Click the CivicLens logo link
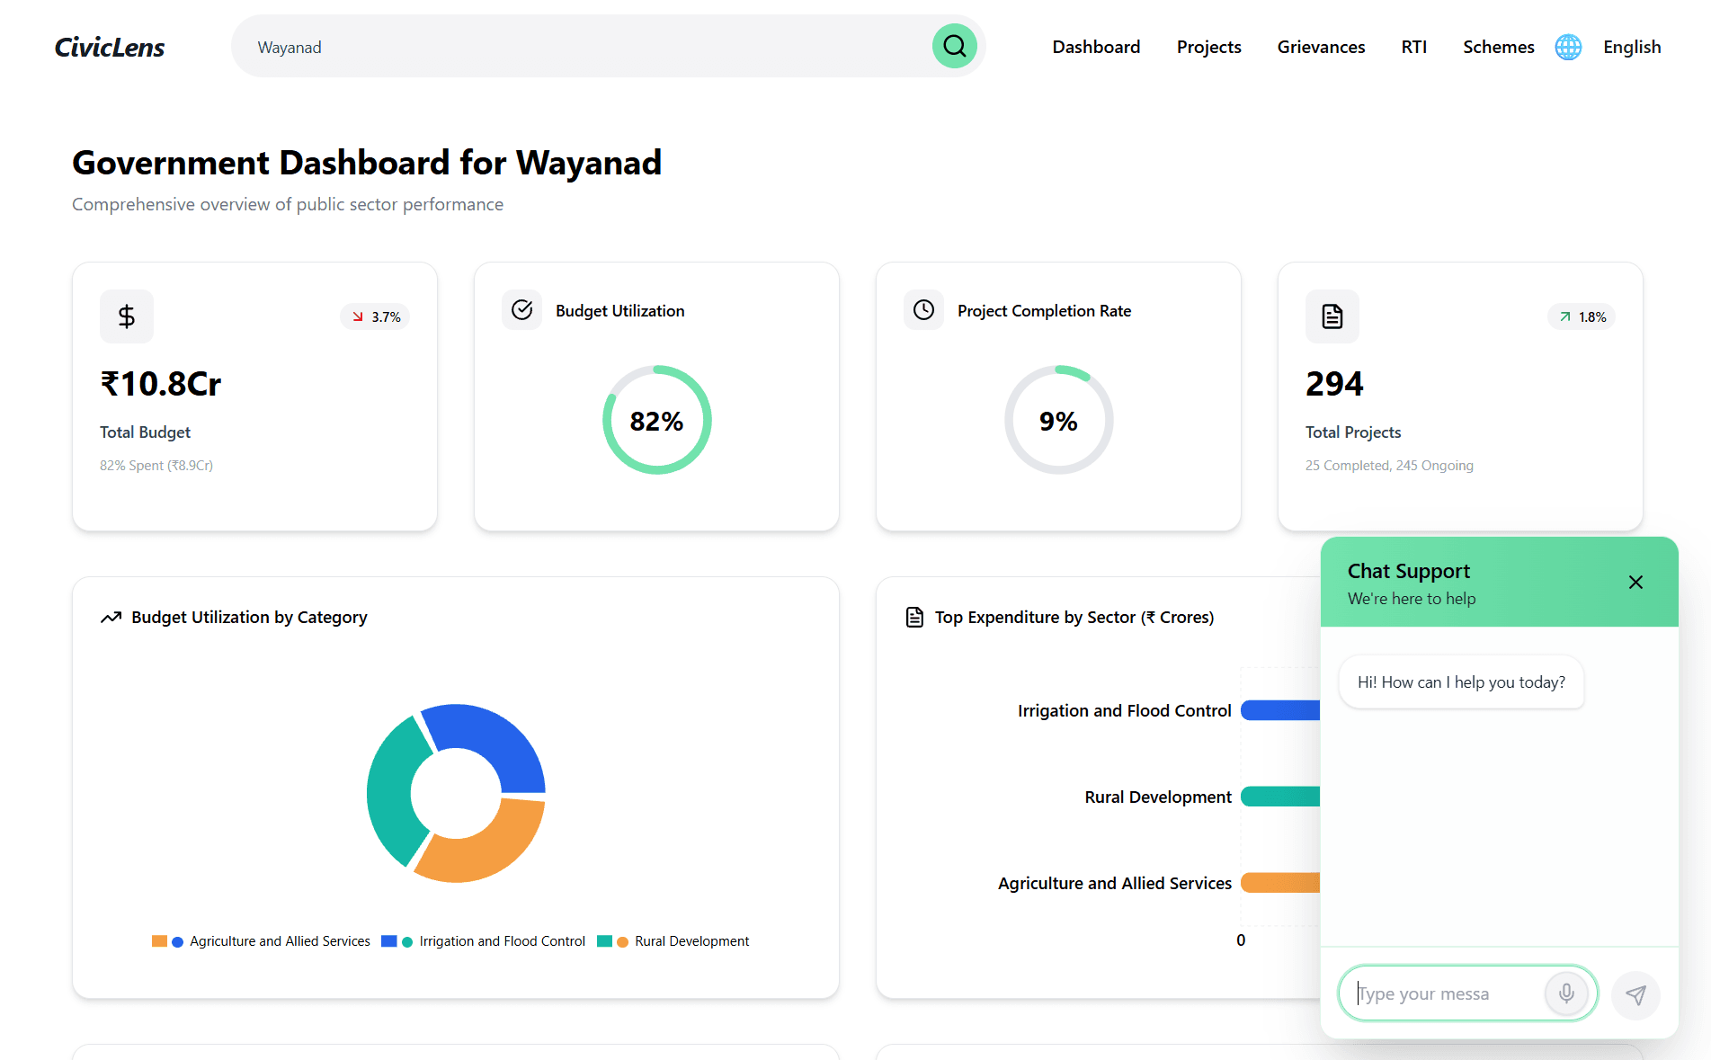Viewport: 1711px width, 1060px height. point(109,46)
